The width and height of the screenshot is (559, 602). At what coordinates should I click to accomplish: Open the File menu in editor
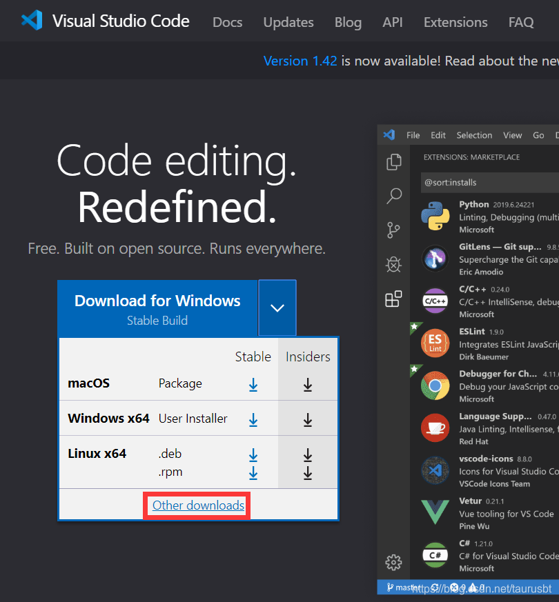point(413,135)
